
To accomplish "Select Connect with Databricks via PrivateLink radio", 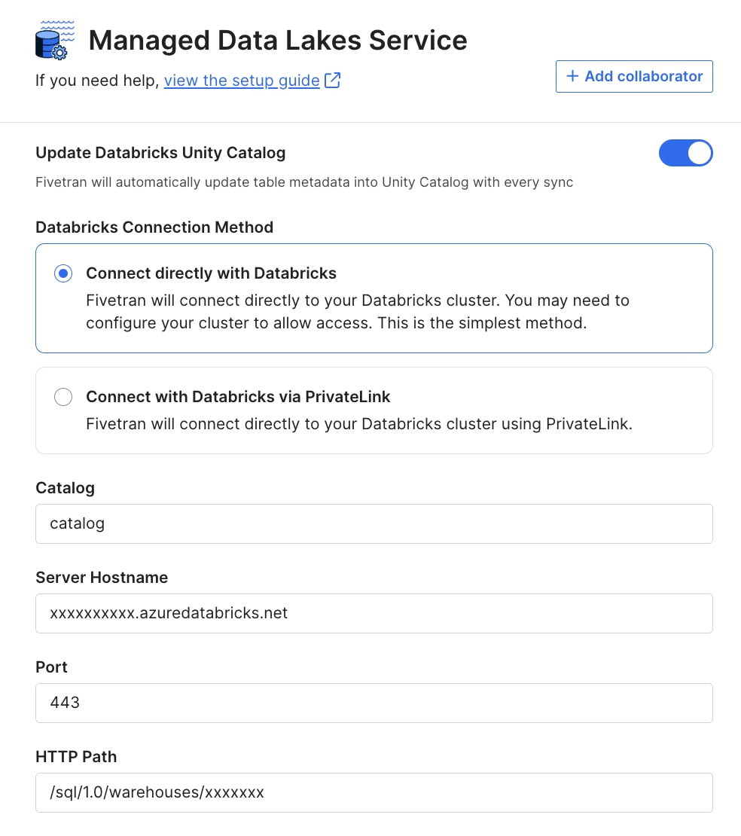I will pos(63,397).
